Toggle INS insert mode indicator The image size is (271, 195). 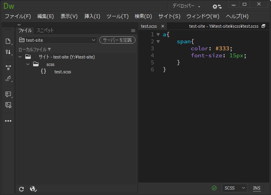tap(257, 188)
